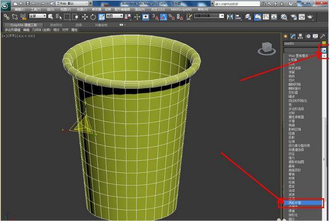Switch to the Modify command panel tab

tap(293, 36)
